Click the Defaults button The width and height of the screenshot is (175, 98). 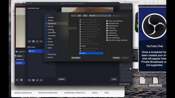62,79
